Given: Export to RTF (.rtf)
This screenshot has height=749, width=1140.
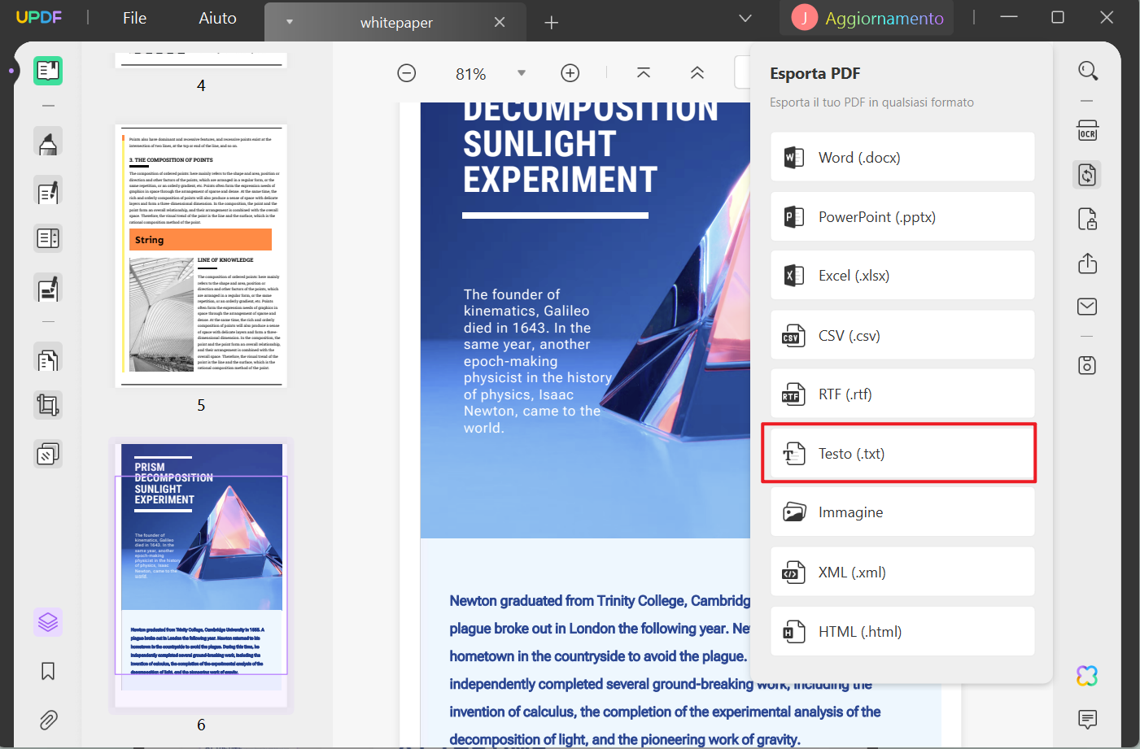Looking at the screenshot, I should point(902,394).
